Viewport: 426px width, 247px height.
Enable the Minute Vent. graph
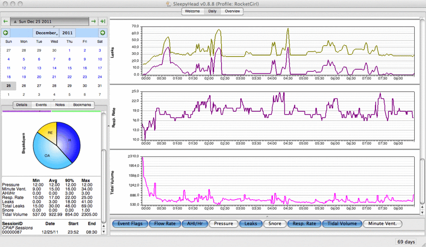382,224
